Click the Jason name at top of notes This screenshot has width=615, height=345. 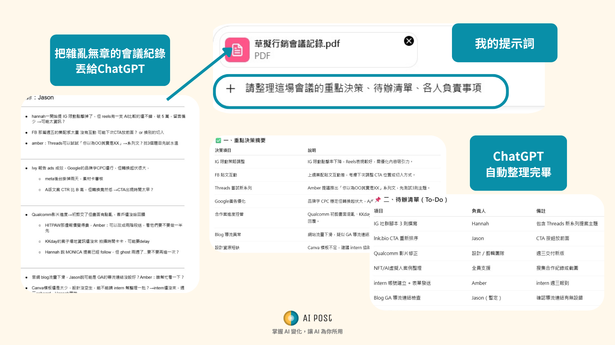pyautogui.click(x=46, y=97)
